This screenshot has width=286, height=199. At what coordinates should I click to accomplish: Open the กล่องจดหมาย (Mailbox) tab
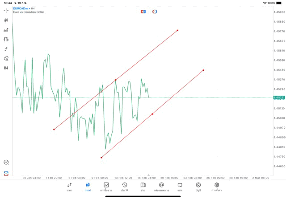coord(161,187)
